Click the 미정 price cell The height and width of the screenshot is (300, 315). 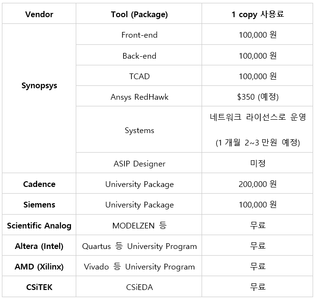(x=257, y=164)
